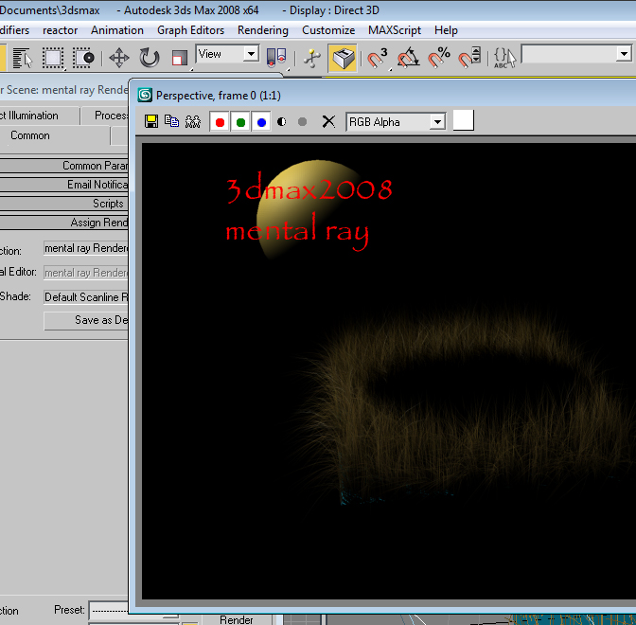
Task: Open the Animation menu
Action: pos(117,30)
